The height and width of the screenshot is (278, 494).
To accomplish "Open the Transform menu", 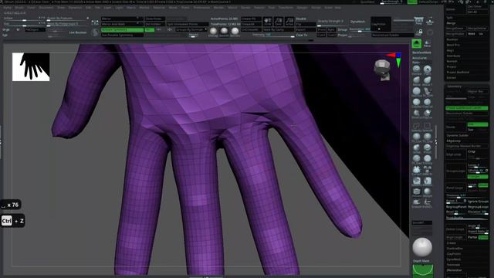I will point(286,7).
